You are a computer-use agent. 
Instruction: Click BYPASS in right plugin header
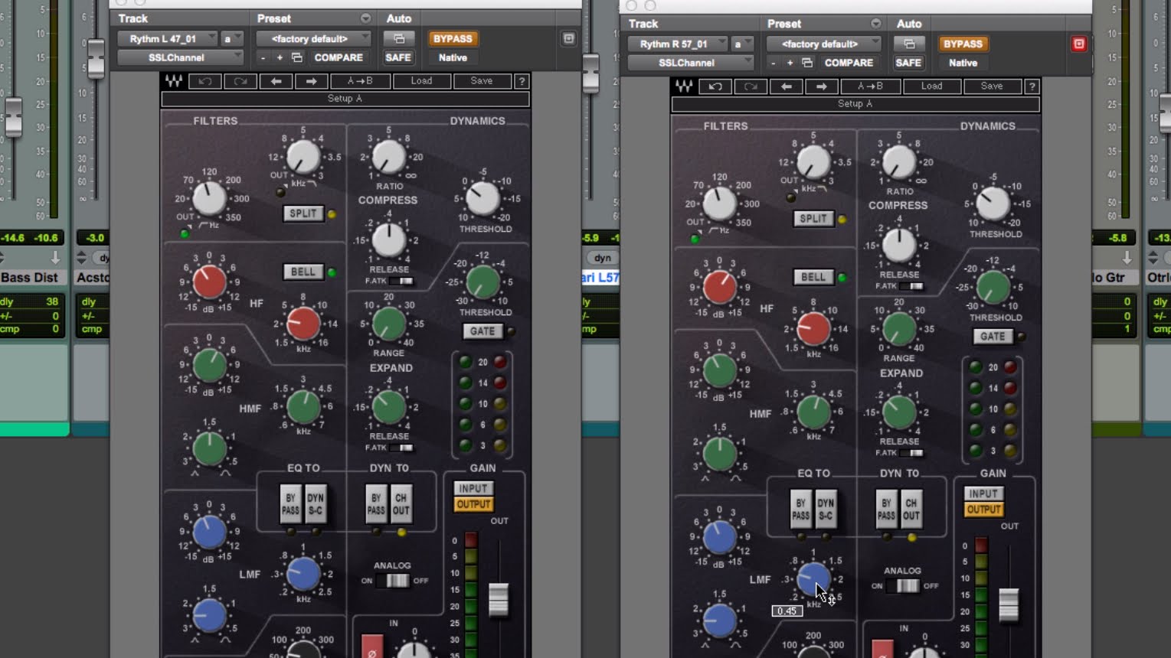tap(963, 44)
